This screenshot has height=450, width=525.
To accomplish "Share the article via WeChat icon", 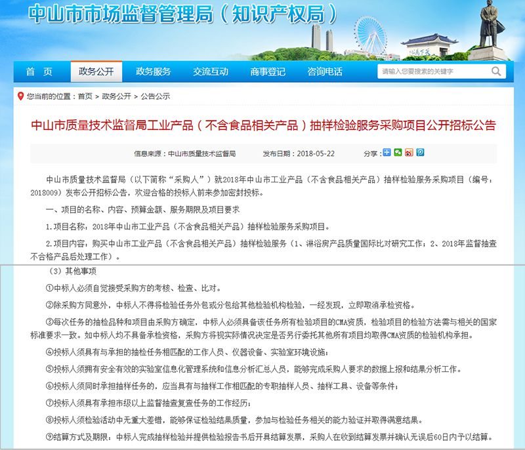I will 398,152.
